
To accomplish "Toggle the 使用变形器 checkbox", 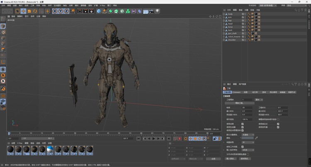I will (x=278, y=127).
